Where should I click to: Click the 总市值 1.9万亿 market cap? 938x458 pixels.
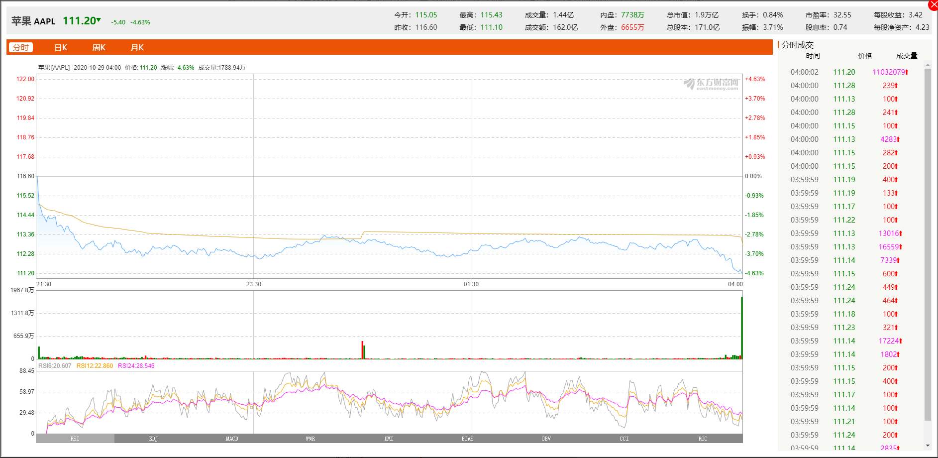[693, 15]
